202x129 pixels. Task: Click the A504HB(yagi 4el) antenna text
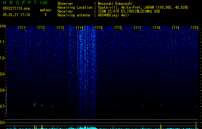[113, 15]
